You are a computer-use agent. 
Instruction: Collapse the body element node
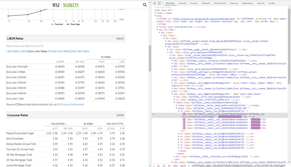pyautogui.click(x=155, y=16)
